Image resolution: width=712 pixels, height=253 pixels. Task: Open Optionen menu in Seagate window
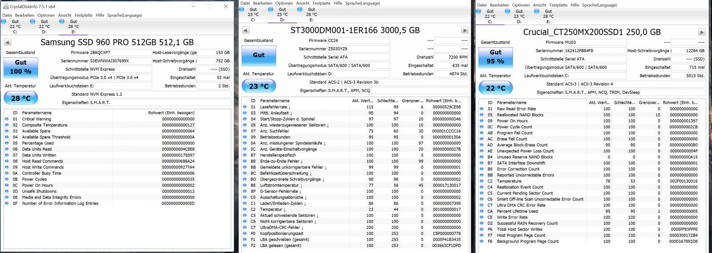coord(284,3)
